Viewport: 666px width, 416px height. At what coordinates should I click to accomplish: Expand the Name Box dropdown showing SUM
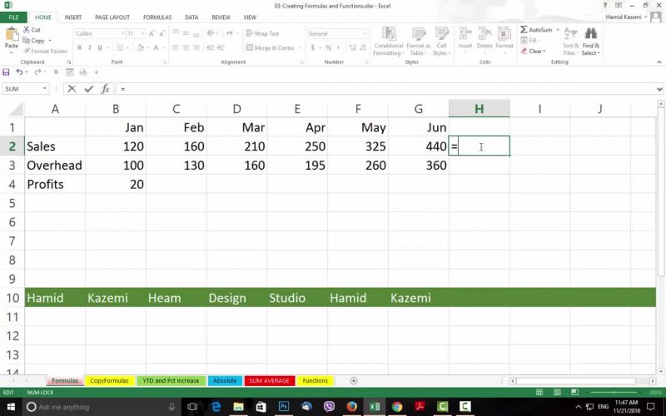coord(45,89)
